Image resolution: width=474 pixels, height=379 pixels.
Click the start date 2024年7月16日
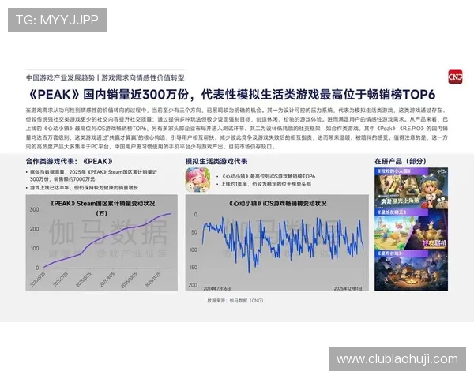click(217, 289)
